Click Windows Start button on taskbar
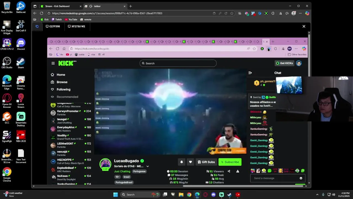Viewport: 353px width, 199px height. [116, 195]
